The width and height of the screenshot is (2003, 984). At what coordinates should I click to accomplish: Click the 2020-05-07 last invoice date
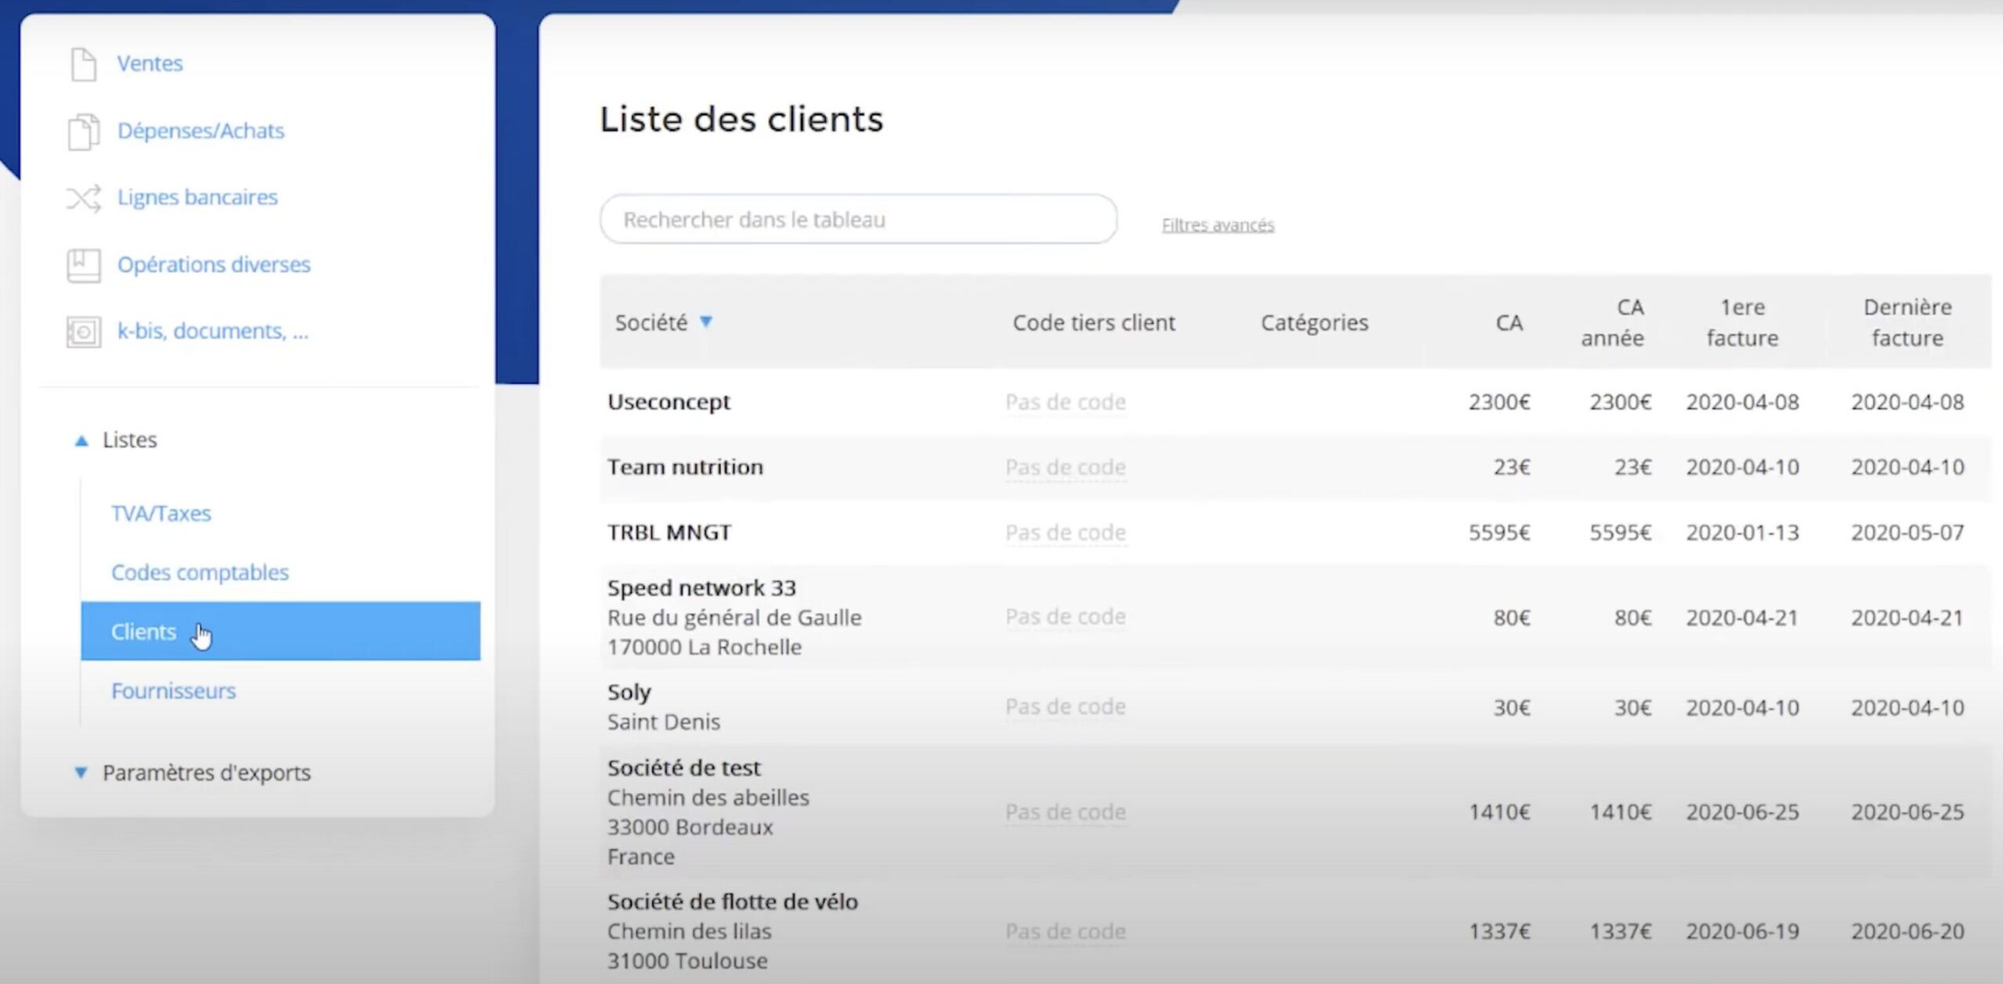[1908, 533]
